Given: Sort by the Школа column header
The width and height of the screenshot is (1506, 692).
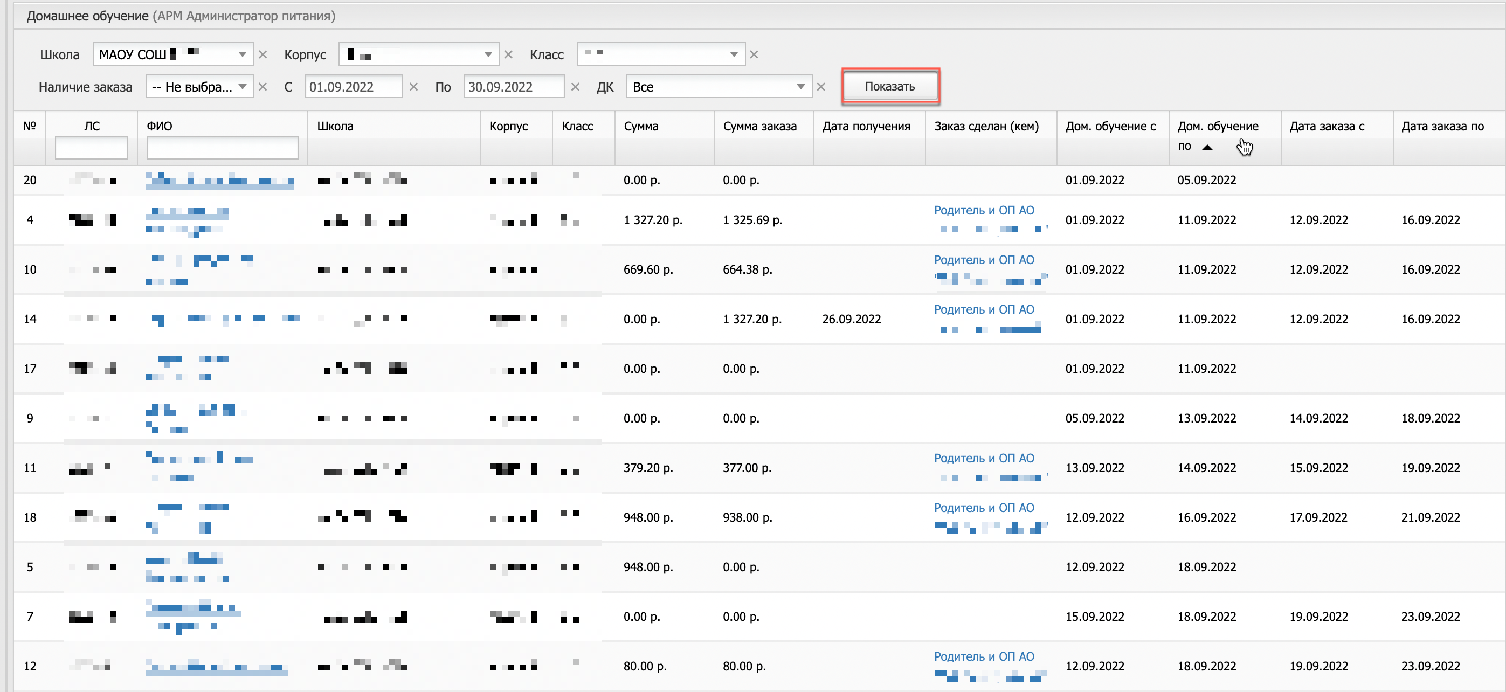Looking at the screenshot, I should click(x=335, y=126).
